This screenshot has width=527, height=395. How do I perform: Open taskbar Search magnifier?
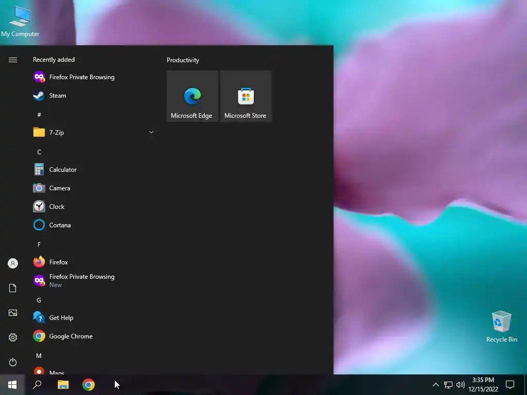[x=37, y=385]
